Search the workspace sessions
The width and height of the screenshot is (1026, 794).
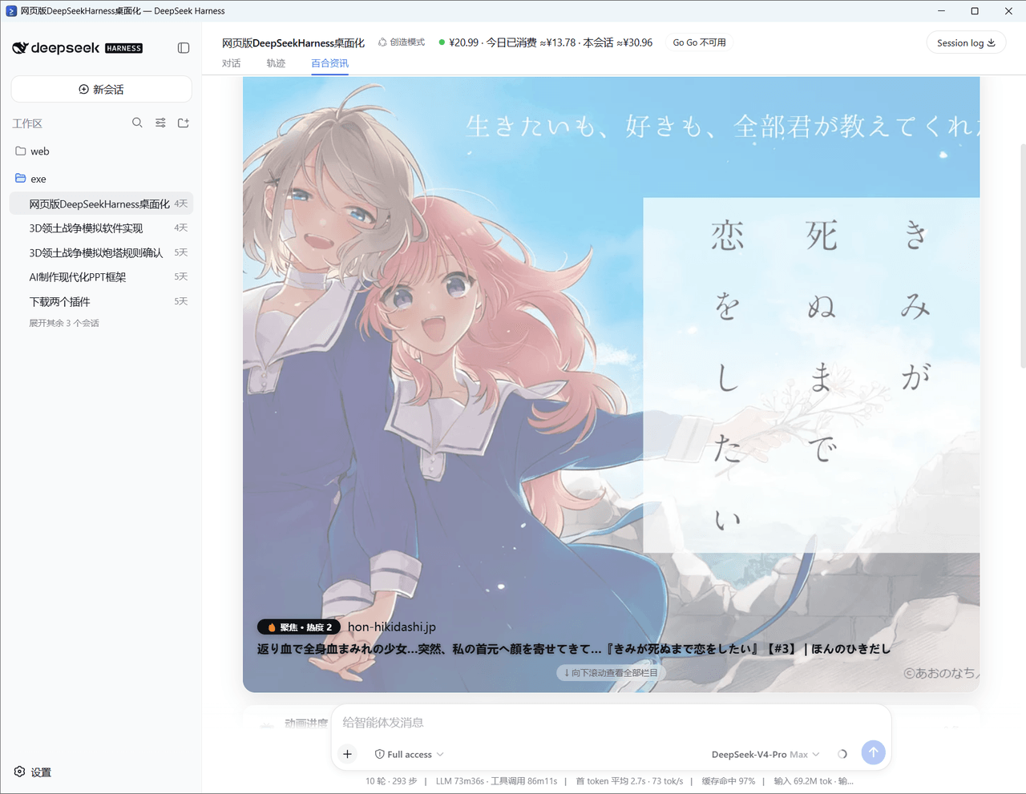[x=137, y=123]
